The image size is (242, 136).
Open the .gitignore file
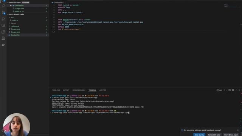28,26
